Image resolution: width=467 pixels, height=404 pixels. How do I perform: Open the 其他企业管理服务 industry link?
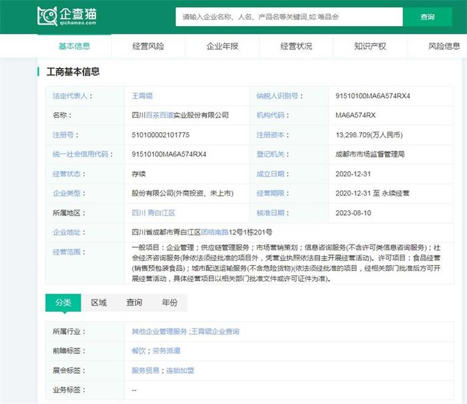coord(159,332)
